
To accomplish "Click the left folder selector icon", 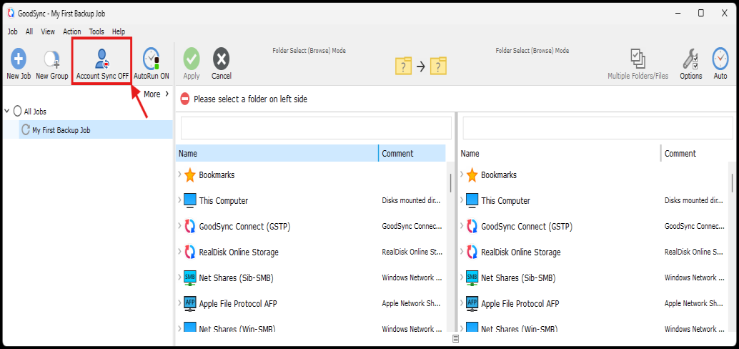I will point(404,67).
